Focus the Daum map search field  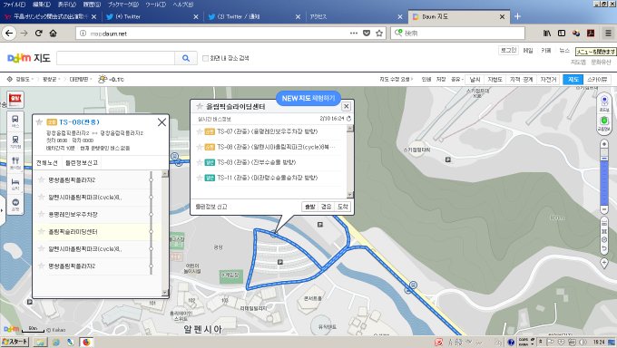click(116, 58)
